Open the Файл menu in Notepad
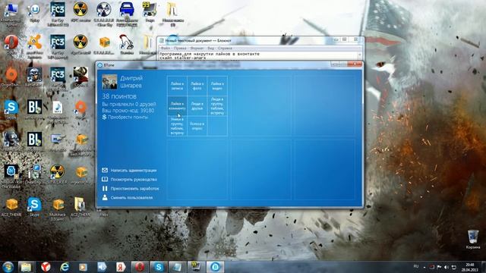486x273 pixels. tap(165, 49)
